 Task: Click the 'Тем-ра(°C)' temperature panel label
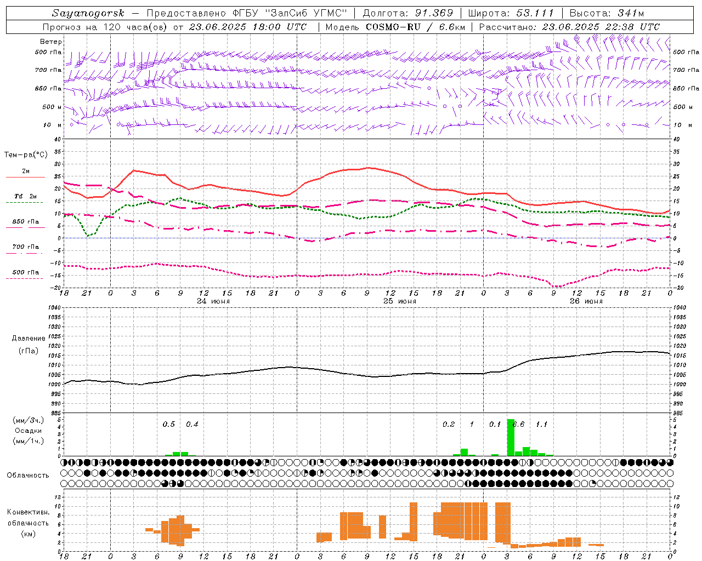[x=26, y=155]
